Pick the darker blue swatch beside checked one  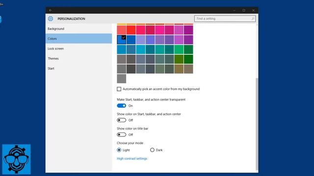point(131,40)
